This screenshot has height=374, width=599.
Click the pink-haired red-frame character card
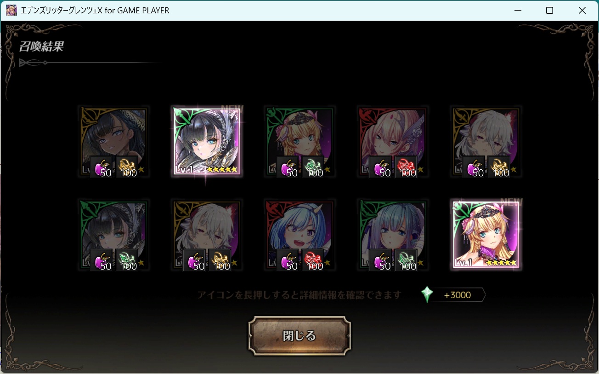(x=393, y=141)
